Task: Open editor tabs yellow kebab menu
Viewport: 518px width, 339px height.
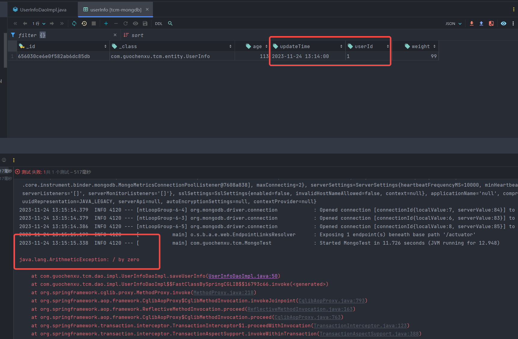Action: pyautogui.click(x=513, y=10)
